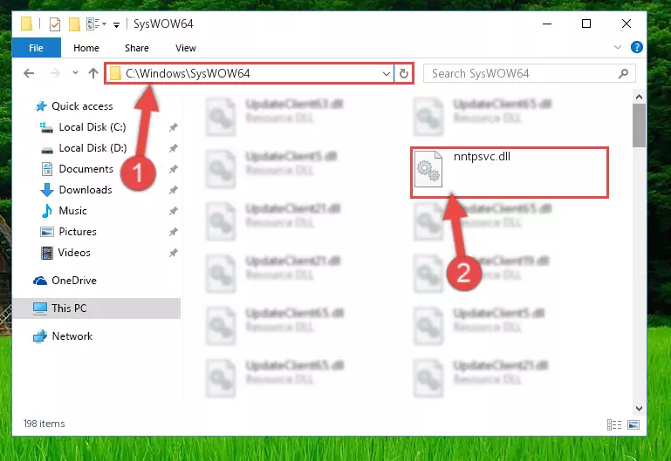671x461 pixels.
Task: Go back with the Back arrow
Action: pyautogui.click(x=29, y=73)
